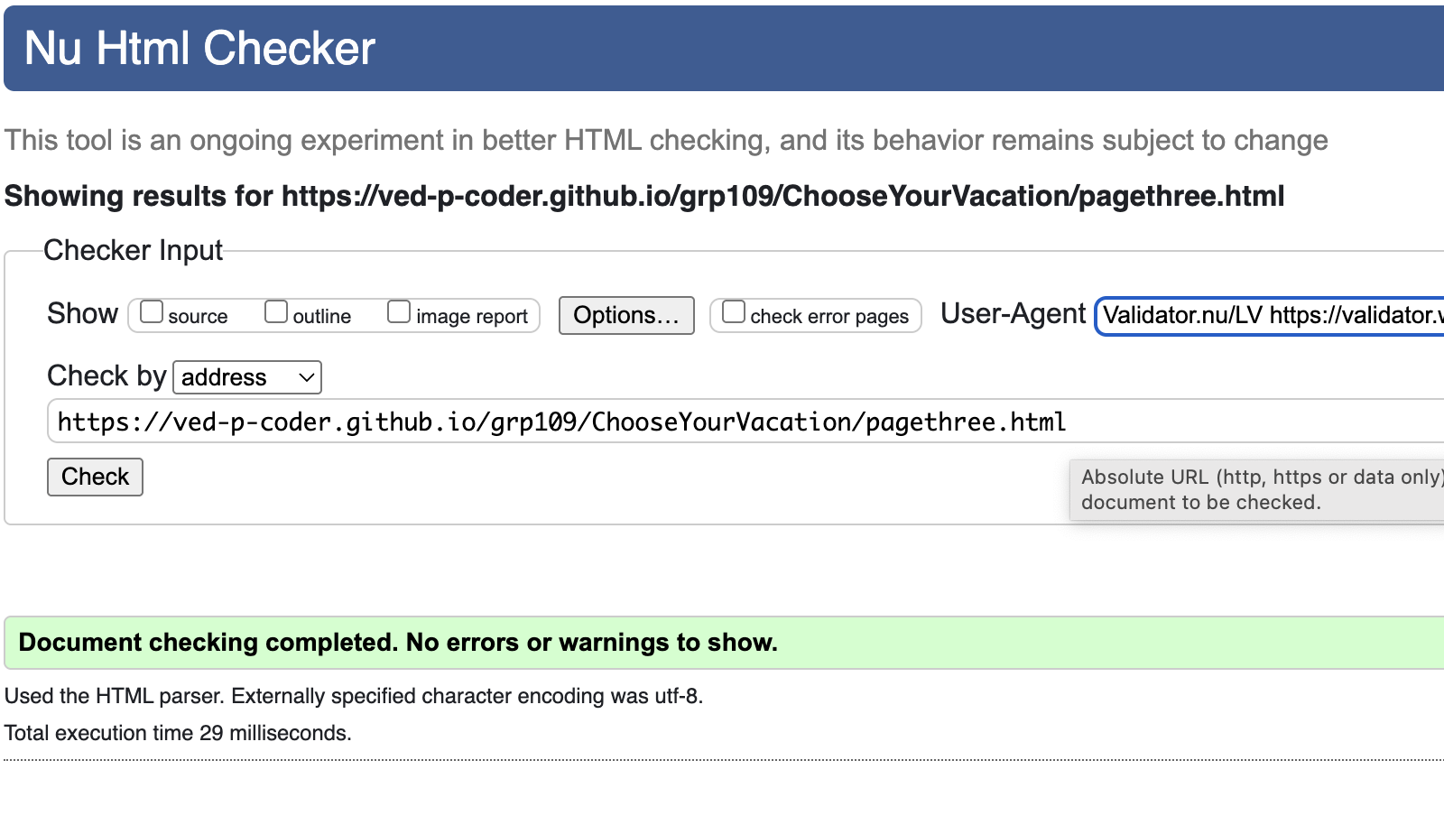Click the Check by label
This screenshot has height=816, width=1444.
pos(106,376)
